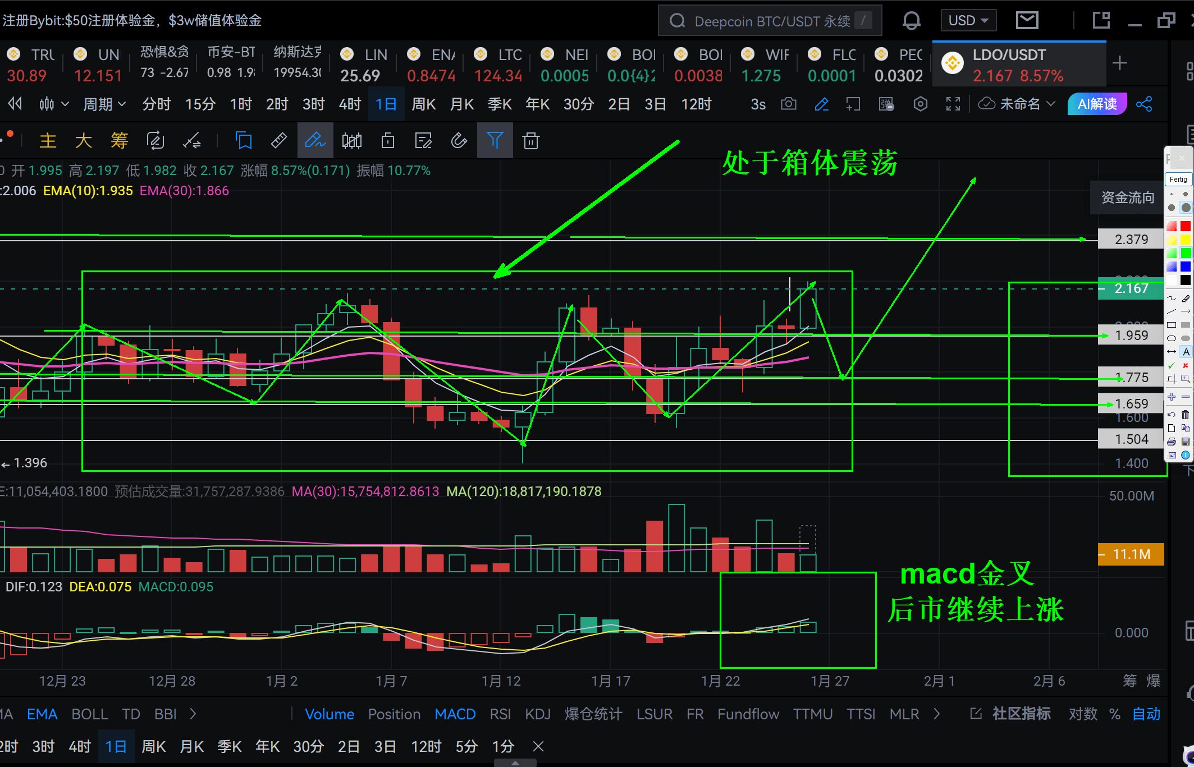The height and width of the screenshot is (767, 1194).
Task: Select the RSI indicator
Action: 500,714
